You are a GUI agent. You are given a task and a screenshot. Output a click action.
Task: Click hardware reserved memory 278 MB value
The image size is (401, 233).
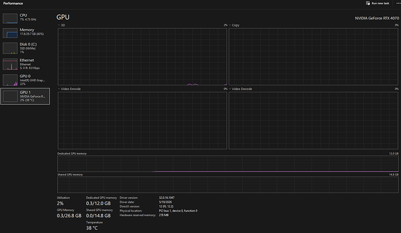click(x=164, y=215)
